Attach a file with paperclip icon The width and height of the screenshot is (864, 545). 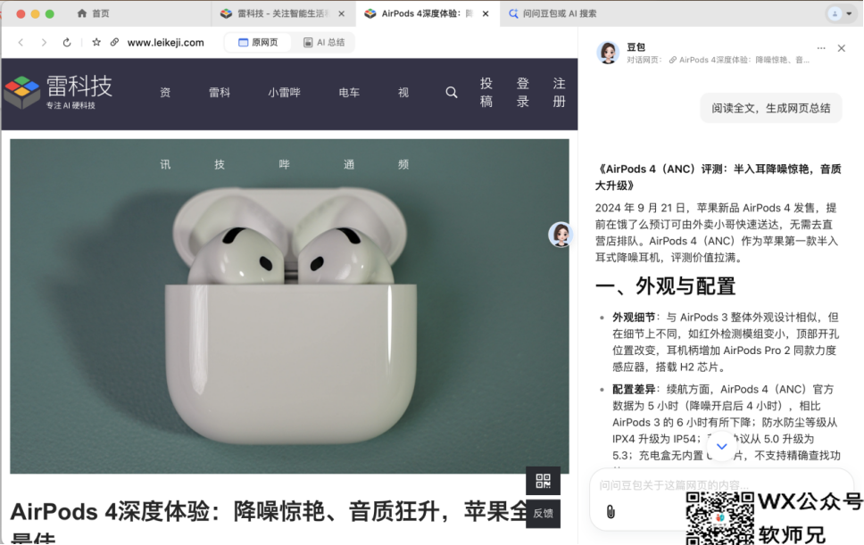(611, 512)
